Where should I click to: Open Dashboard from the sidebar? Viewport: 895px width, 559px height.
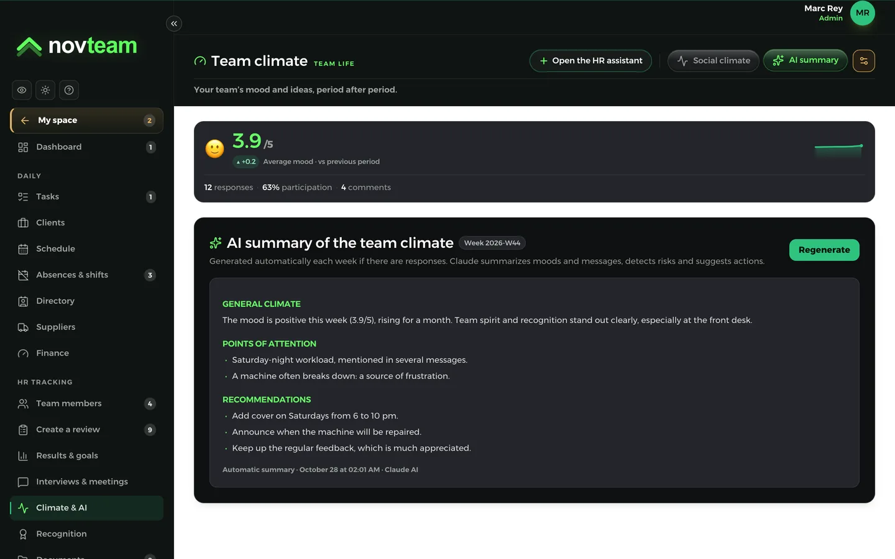click(x=86, y=147)
